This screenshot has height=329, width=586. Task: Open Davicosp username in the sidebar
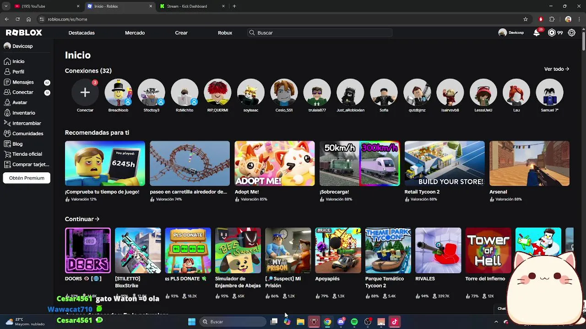pos(22,46)
